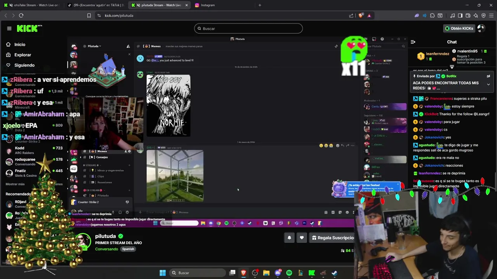Open the media control music note icon
This screenshot has height=279, width=497.
point(452,15)
